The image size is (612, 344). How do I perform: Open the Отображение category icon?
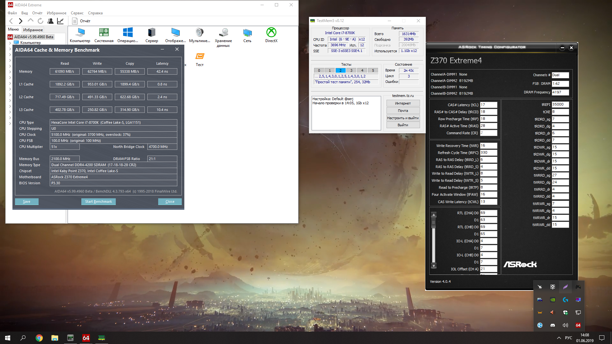[x=176, y=35]
